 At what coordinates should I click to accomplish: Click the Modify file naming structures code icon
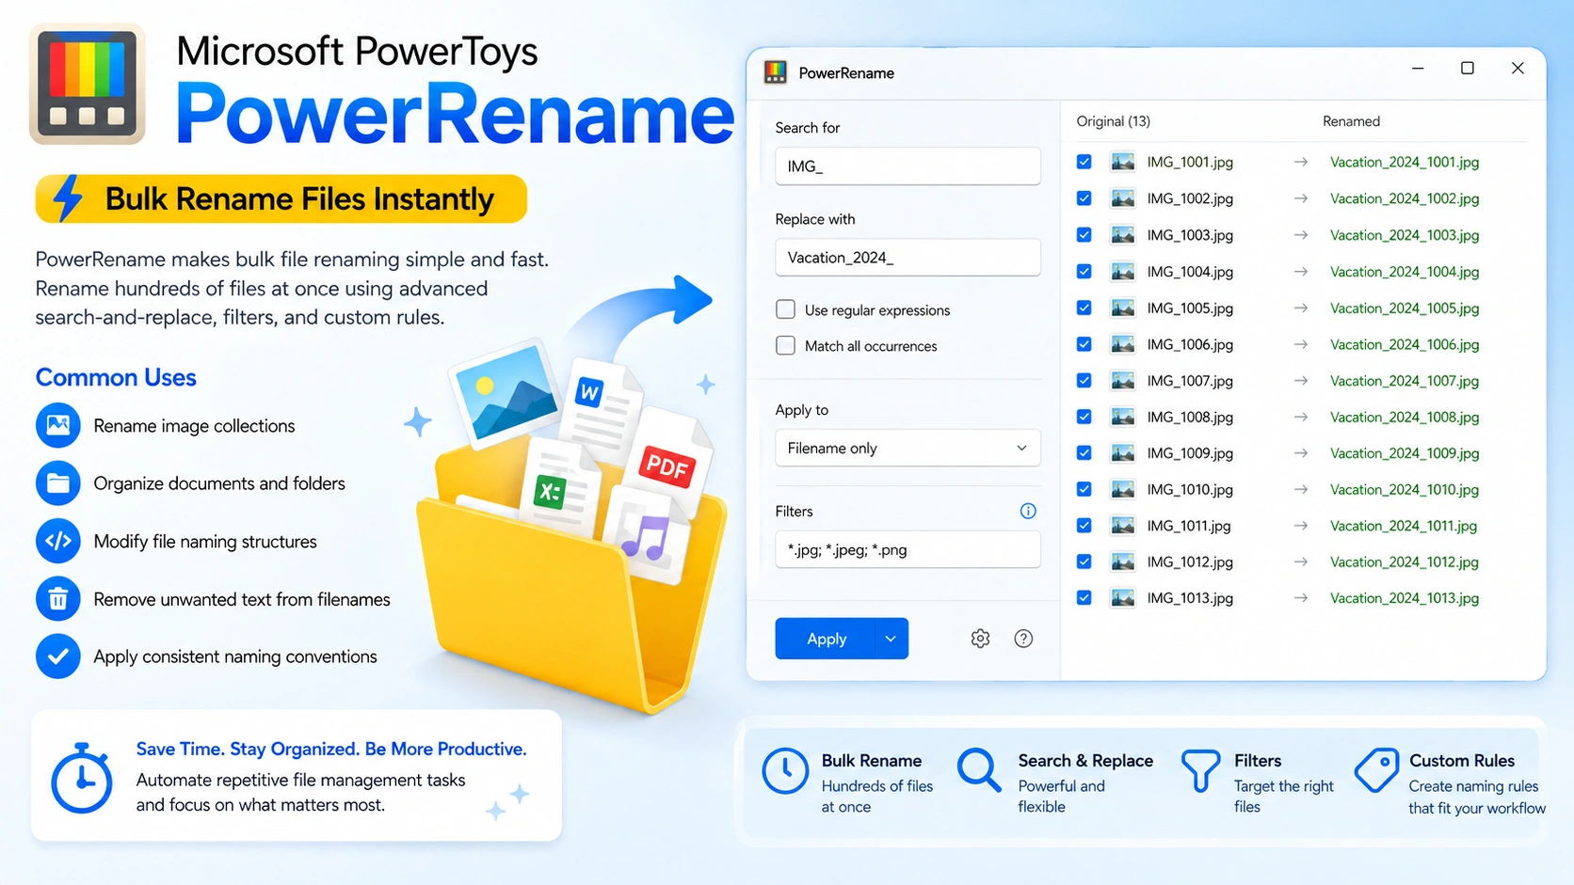click(58, 541)
